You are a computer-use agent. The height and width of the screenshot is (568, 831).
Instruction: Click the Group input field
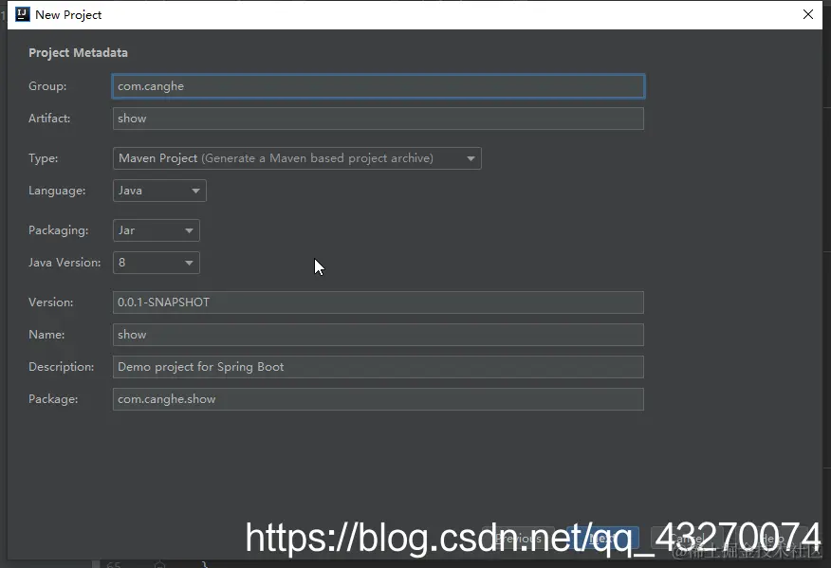[379, 86]
